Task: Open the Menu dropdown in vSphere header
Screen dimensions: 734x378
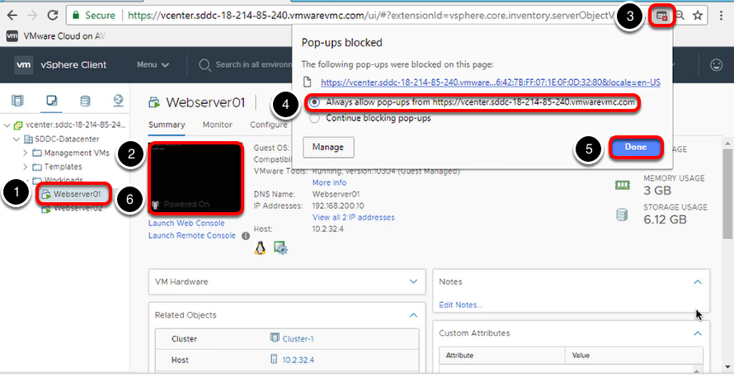Action: click(153, 64)
